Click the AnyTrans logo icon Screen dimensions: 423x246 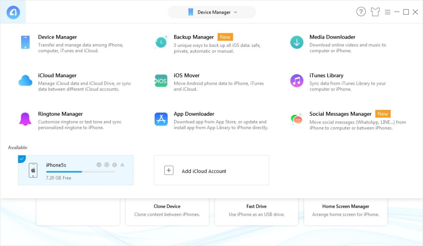pyautogui.click(x=13, y=12)
